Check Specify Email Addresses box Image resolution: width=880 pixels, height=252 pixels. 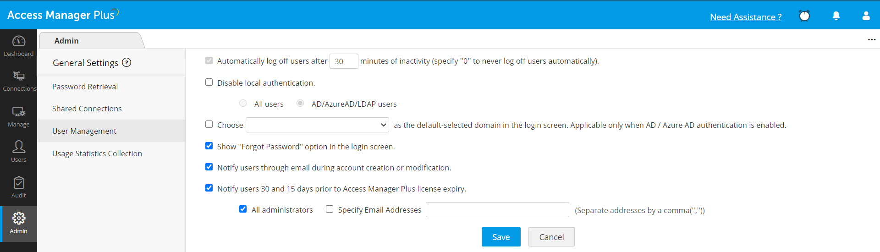330,209
